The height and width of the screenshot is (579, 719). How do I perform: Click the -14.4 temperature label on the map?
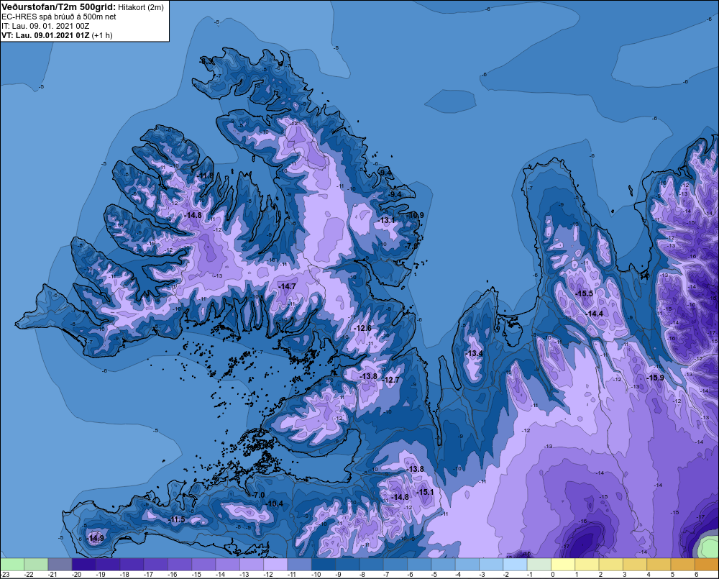pos(595,314)
